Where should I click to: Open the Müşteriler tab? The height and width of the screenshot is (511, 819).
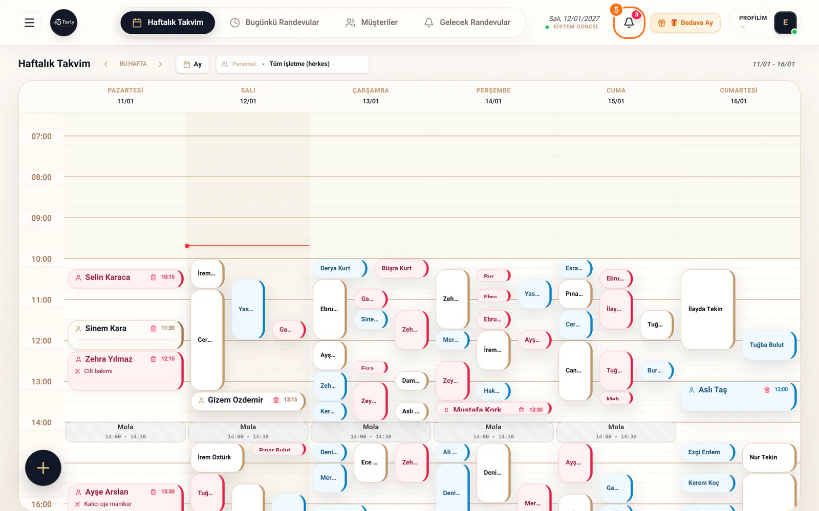(x=372, y=22)
